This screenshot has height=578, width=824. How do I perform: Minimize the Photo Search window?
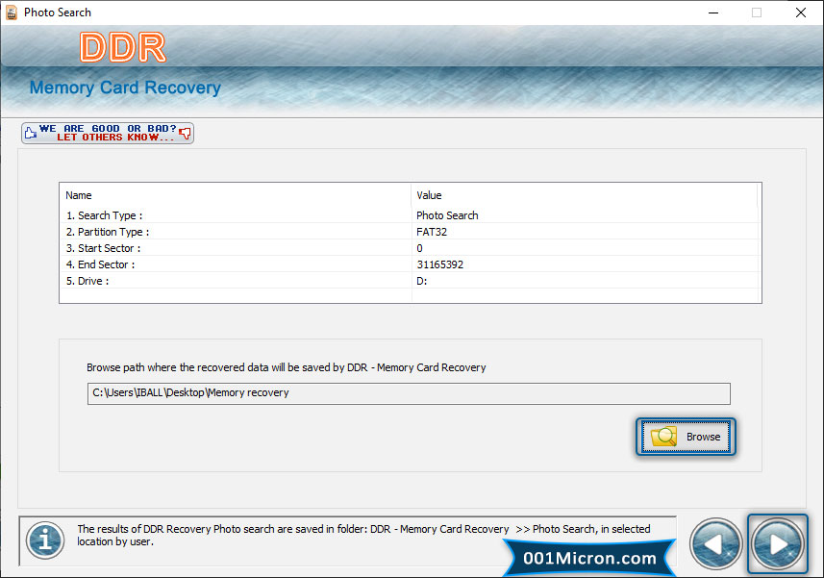tap(713, 13)
